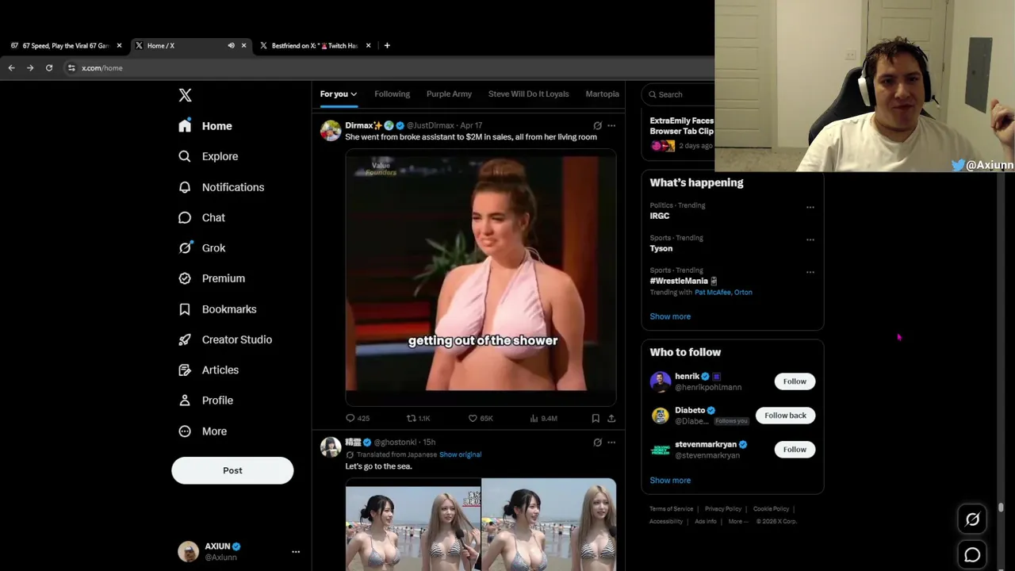Open Grok explain icon on Dirmax post
Image resolution: width=1015 pixels, height=571 pixels.
(598, 125)
